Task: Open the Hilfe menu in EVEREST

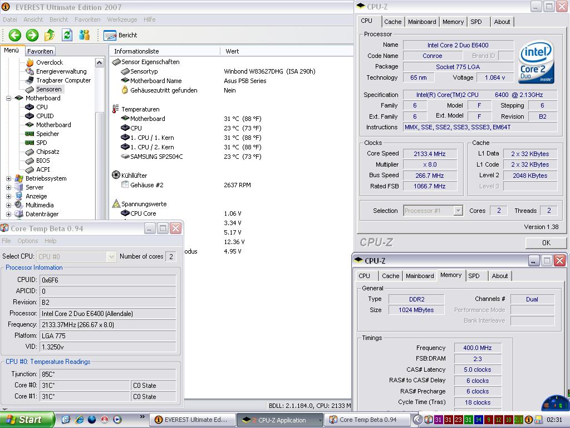Action: (149, 20)
